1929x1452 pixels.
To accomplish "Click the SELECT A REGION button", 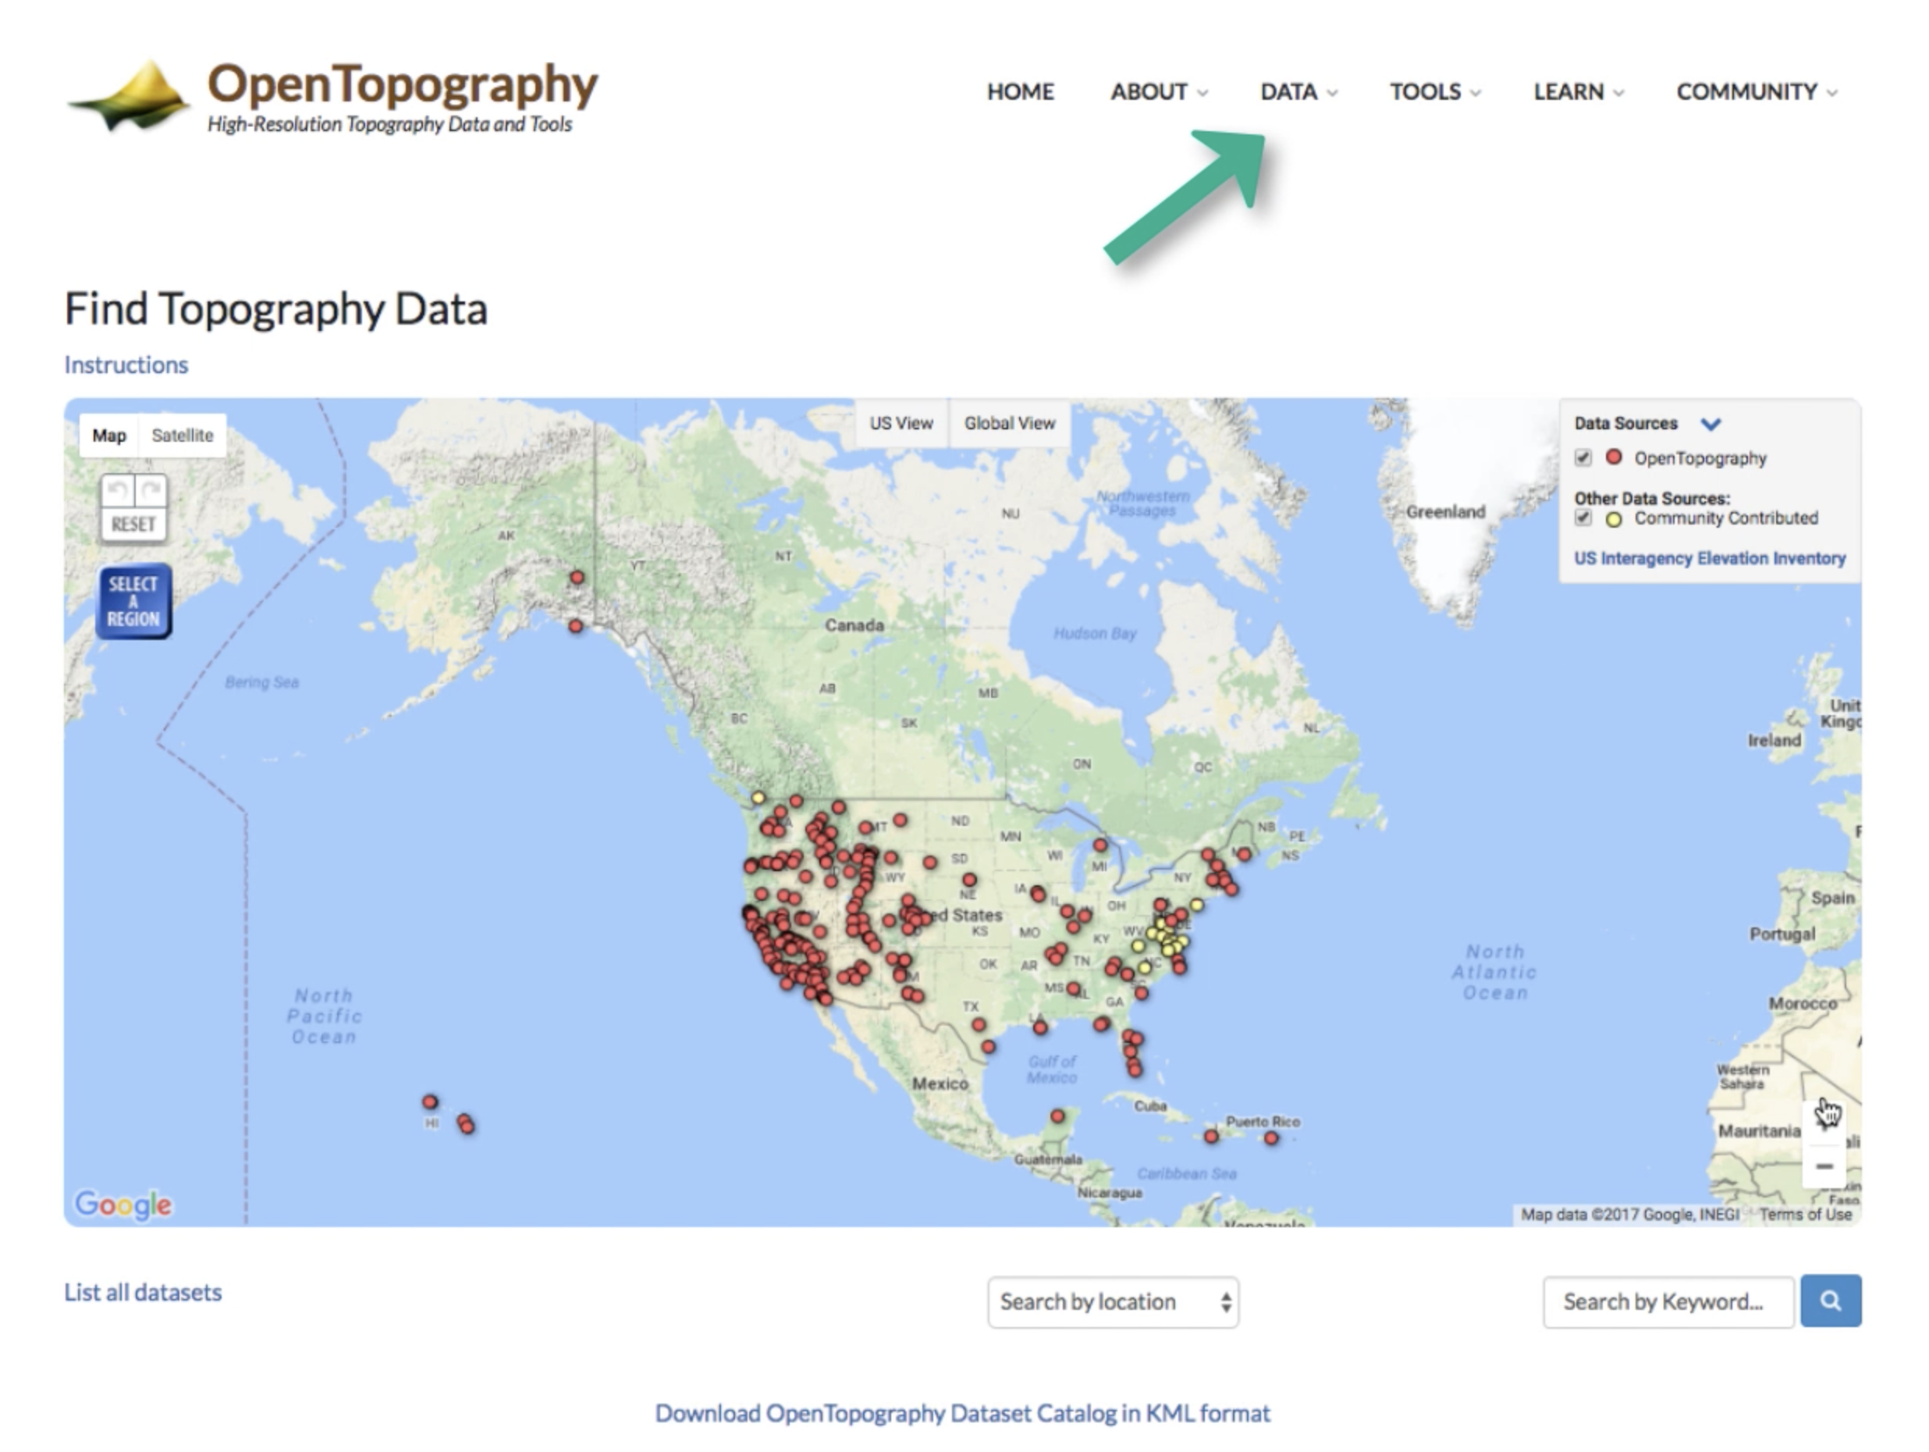I will [133, 601].
